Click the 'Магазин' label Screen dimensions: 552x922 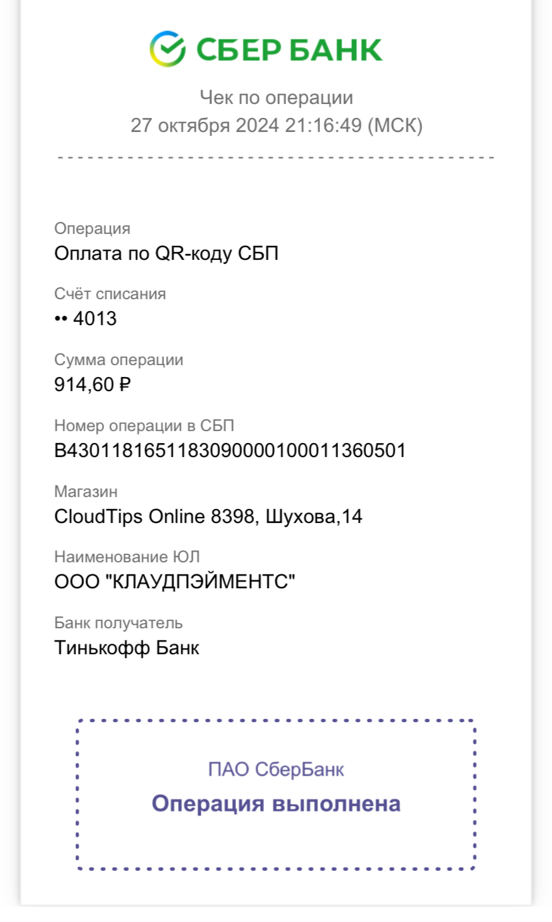(86, 492)
